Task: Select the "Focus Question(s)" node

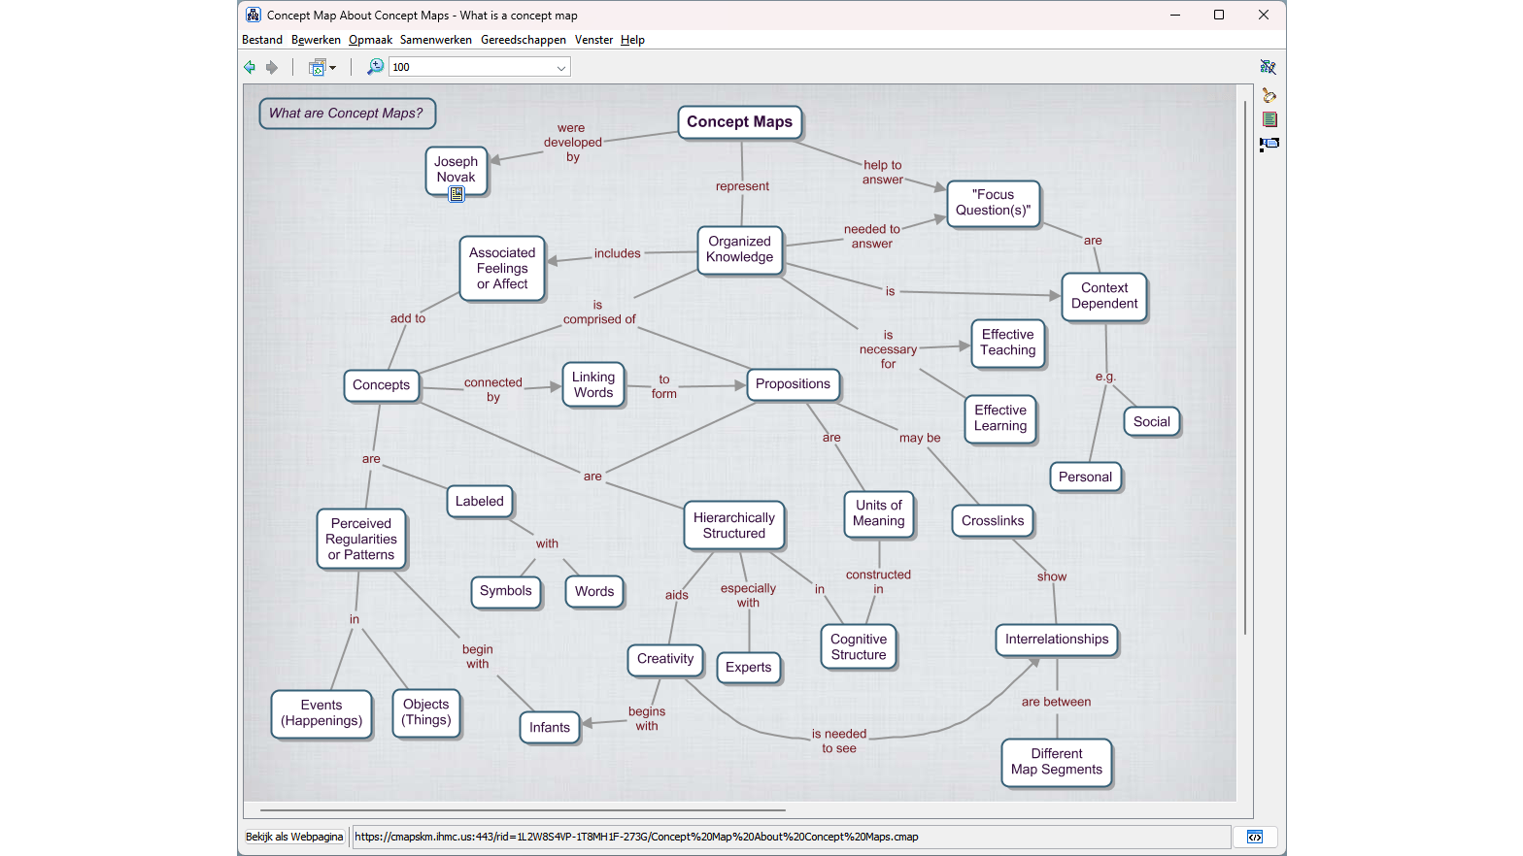Action: 994,203
